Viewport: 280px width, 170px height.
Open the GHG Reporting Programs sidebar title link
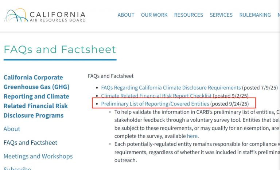coord(36,96)
